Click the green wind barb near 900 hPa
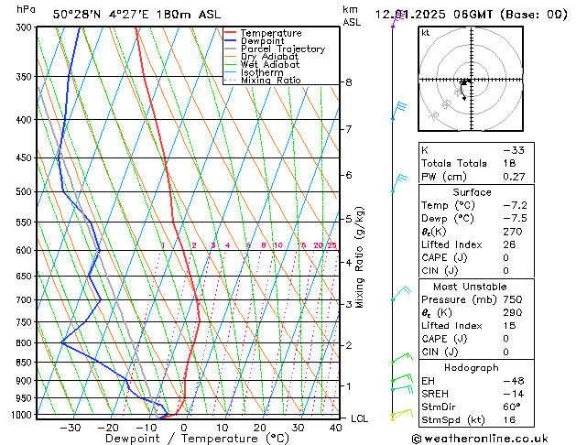576x445 pixels. click(x=400, y=378)
